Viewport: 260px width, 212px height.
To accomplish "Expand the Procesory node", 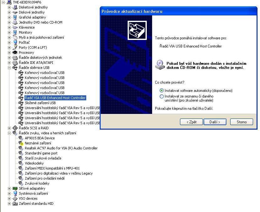I will pyautogui.click(x=9, y=53).
